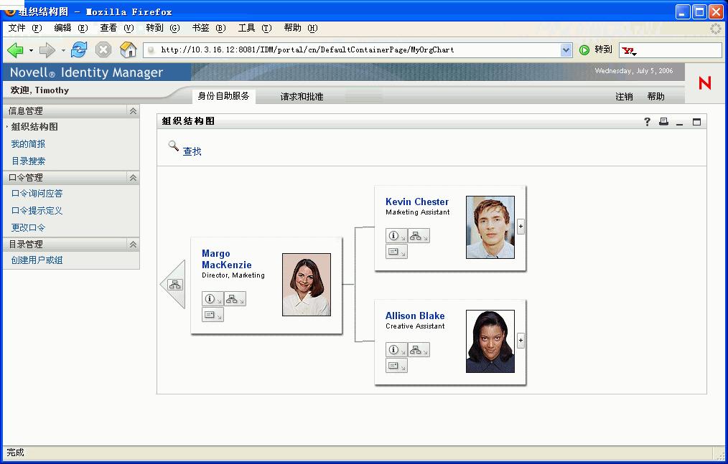Open the 帮助 menu in menu bar
Screen dimensions: 728x464
[x=301, y=28]
